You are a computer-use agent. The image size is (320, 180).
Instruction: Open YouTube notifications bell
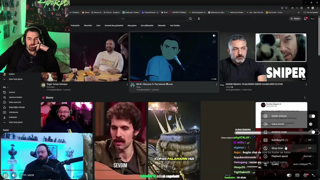(305, 18)
